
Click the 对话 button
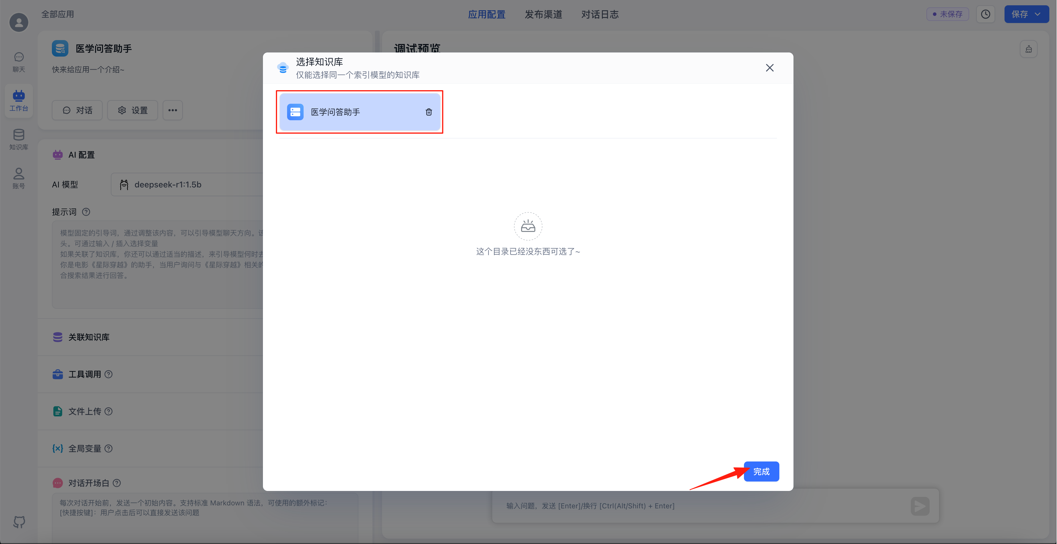[77, 110]
